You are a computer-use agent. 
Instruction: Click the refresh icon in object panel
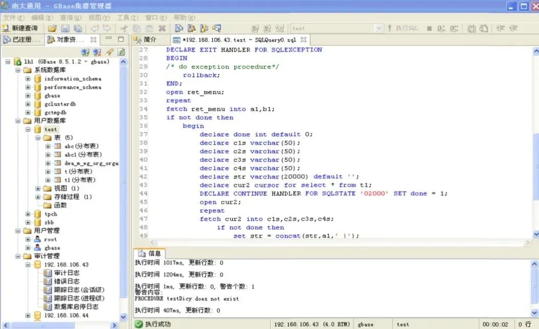(x=121, y=52)
